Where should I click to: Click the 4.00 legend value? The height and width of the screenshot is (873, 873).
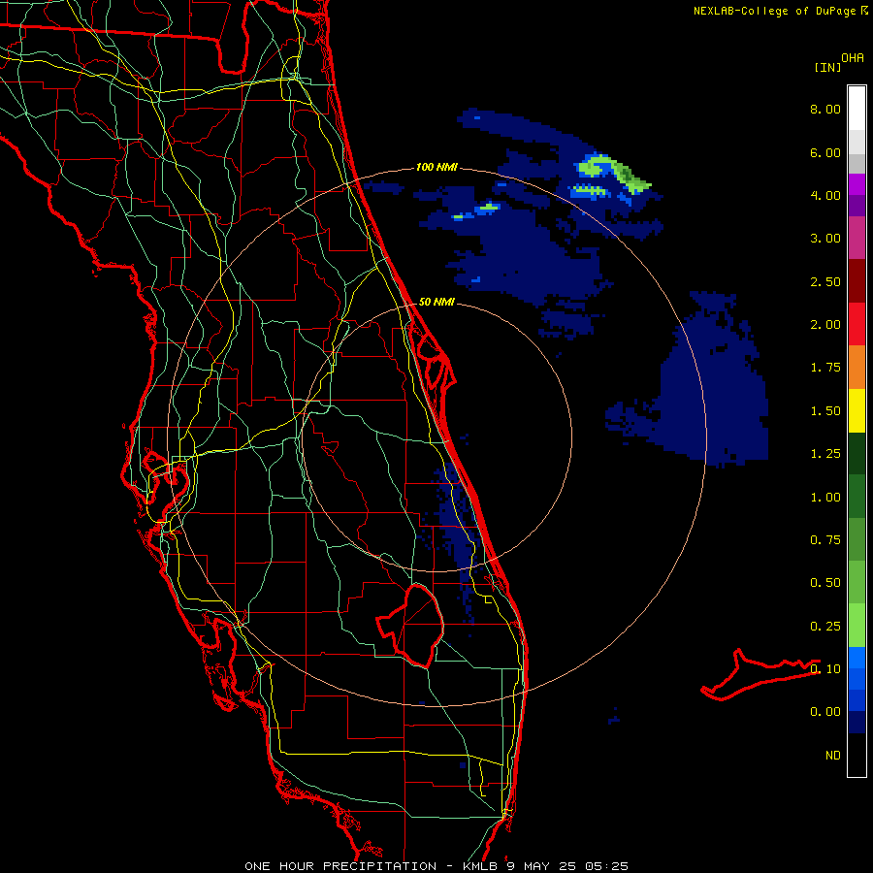point(825,195)
